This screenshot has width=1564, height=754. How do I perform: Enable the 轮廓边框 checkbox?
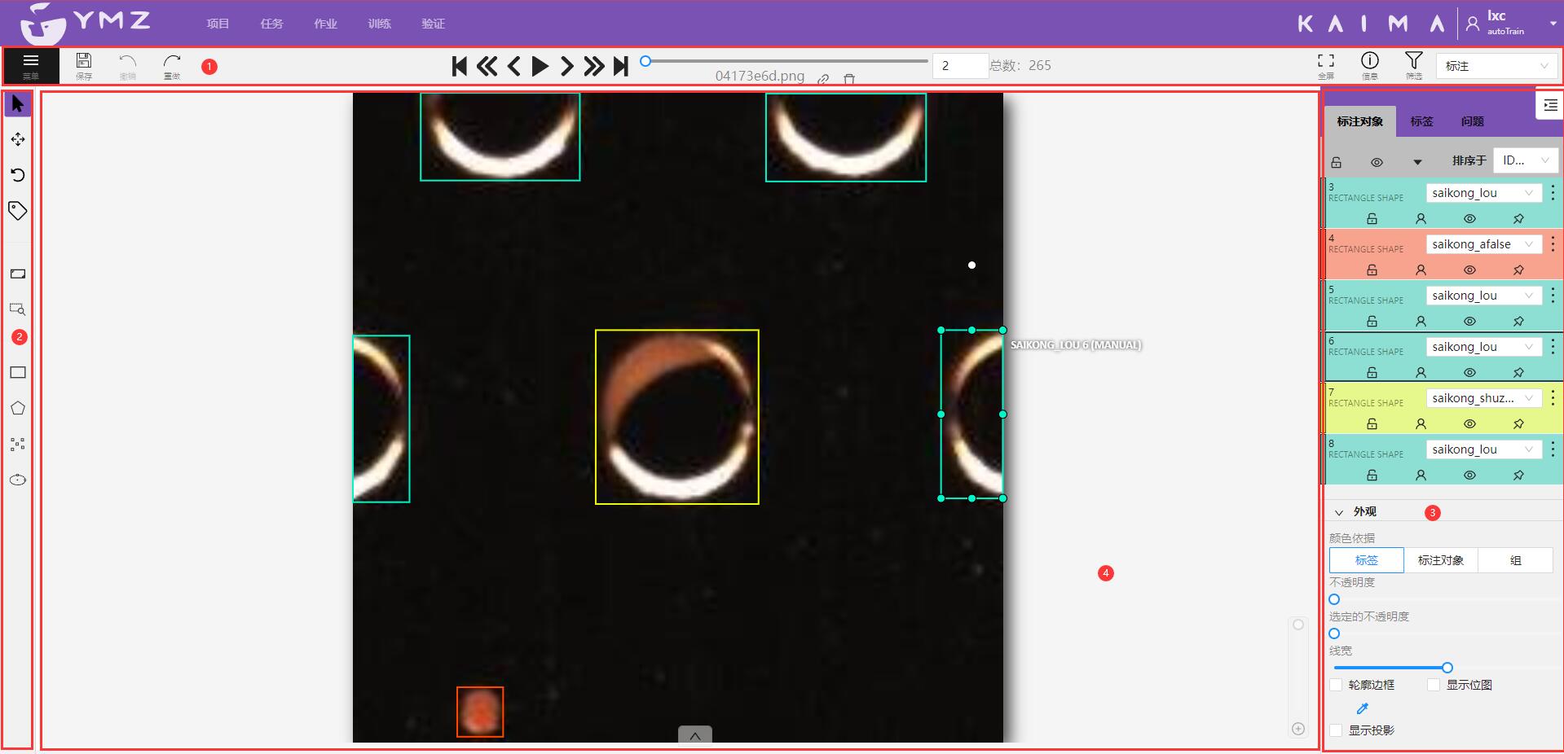[x=1336, y=685]
